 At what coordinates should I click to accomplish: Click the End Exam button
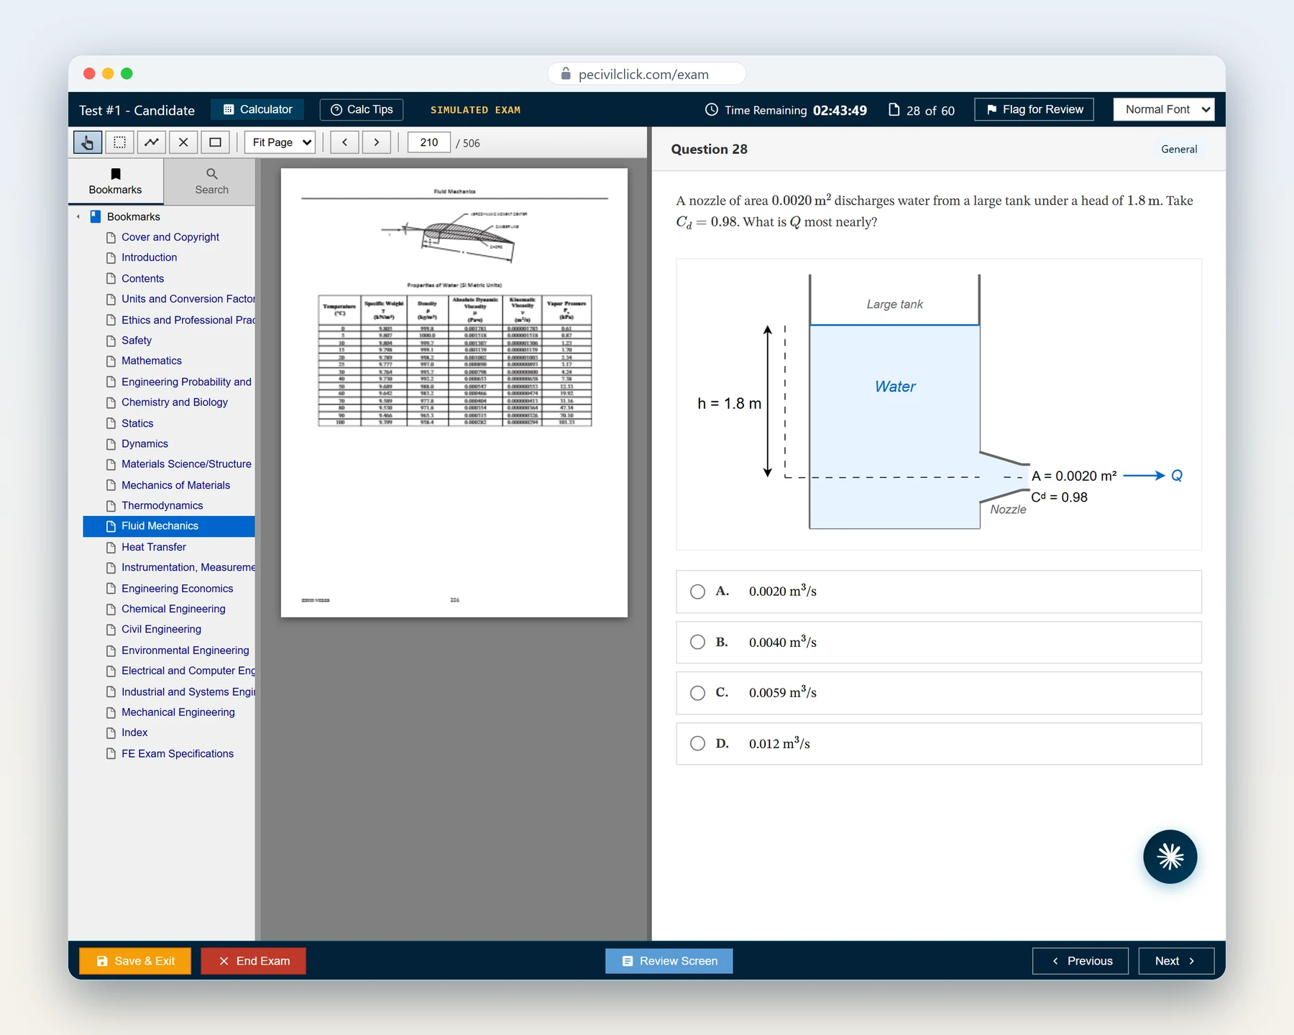coord(254,961)
